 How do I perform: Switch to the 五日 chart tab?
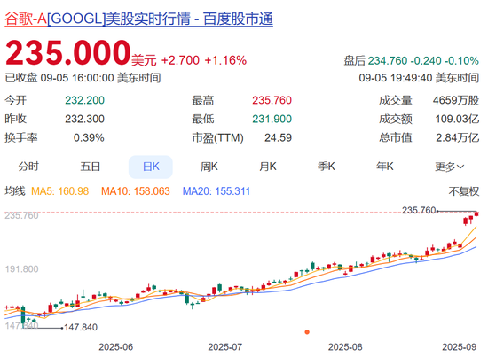click(x=91, y=167)
